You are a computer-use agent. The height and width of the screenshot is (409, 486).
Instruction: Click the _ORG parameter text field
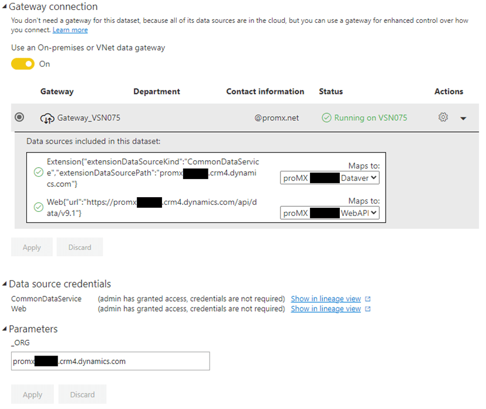point(110,361)
